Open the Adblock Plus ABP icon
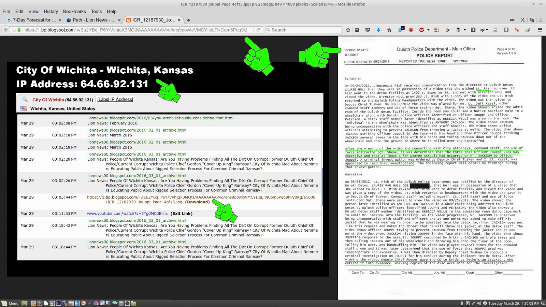The height and width of the screenshot is (307, 546). tap(422, 30)
